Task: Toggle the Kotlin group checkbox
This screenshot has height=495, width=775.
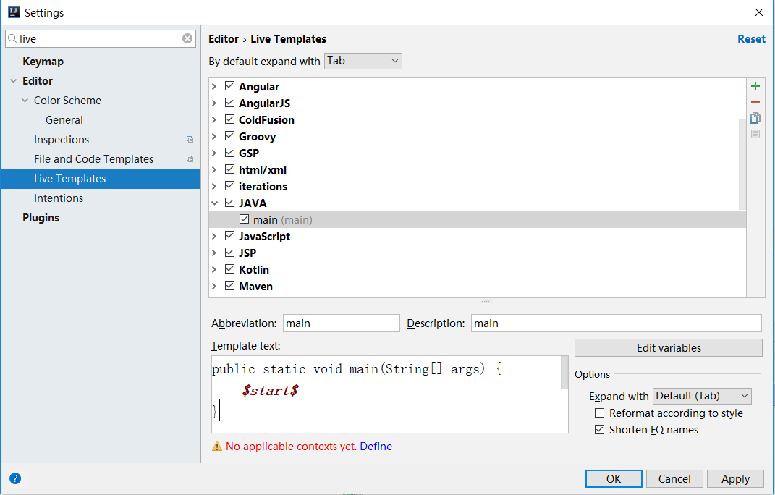Action: pos(229,269)
